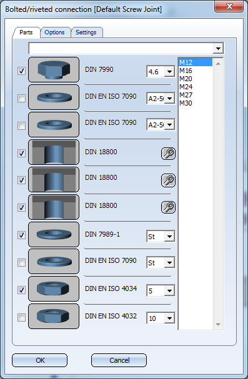The height and width of the screenshot is (379, 248).
Task: Open the first A2-50 material dropdown
Action: tap(169, 99)
